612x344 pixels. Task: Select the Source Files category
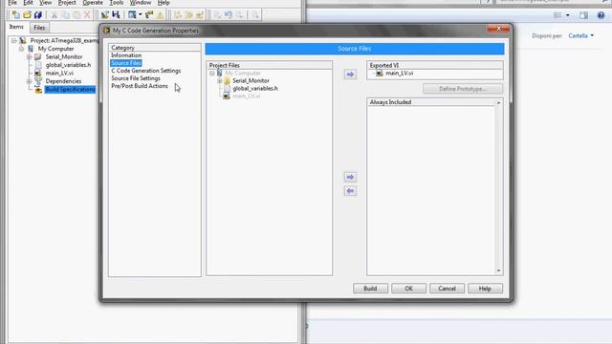126,63
